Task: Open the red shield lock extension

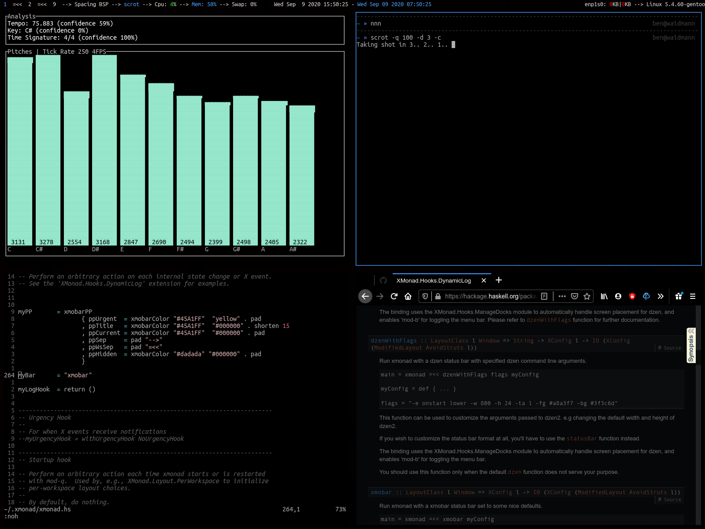Action: (x=632, y=296)
